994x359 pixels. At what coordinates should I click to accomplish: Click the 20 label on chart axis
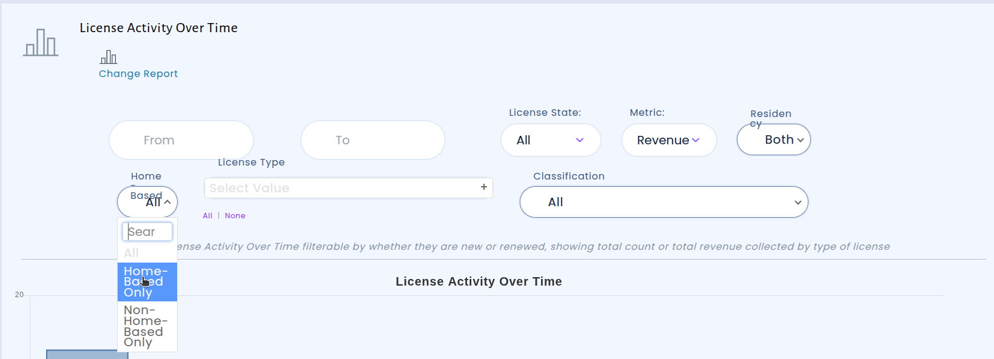coord(19,295)
